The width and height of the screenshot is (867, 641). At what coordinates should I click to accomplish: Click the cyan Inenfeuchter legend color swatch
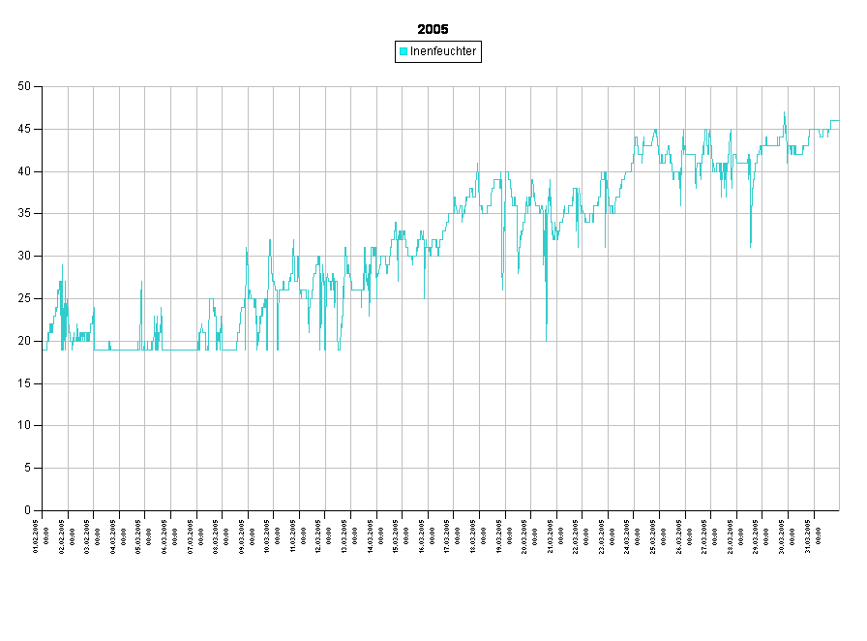(404, 51)
